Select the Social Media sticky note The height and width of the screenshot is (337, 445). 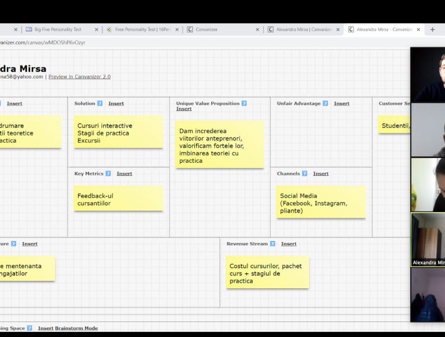[321, 203]
